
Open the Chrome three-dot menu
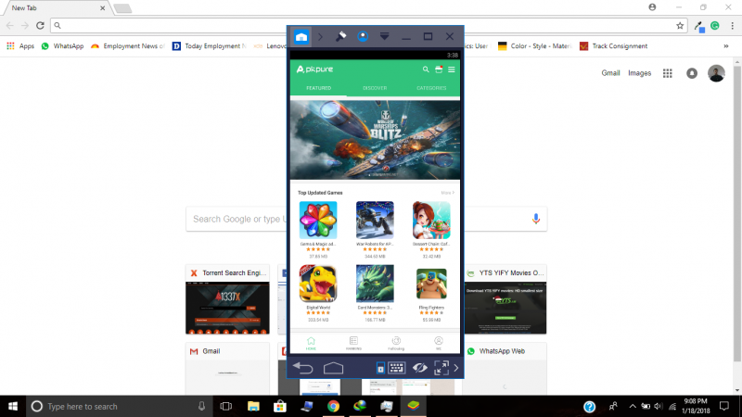[x=732, y=26]
